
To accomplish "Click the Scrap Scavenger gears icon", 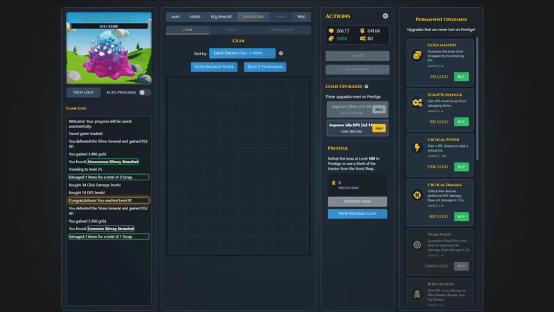I will click(417, 102).
